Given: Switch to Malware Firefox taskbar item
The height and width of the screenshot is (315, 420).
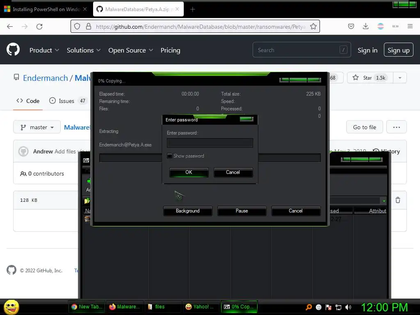Looking at the screenshot, I should pos(125,307).
